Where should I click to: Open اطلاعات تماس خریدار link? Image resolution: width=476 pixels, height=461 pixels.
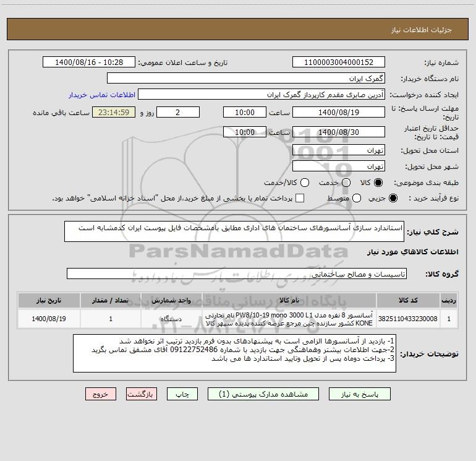[x=102, y=95]
